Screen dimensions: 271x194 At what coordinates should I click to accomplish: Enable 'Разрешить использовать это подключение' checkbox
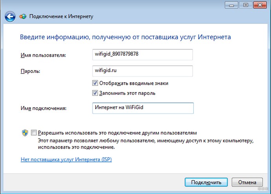point(34,133)
